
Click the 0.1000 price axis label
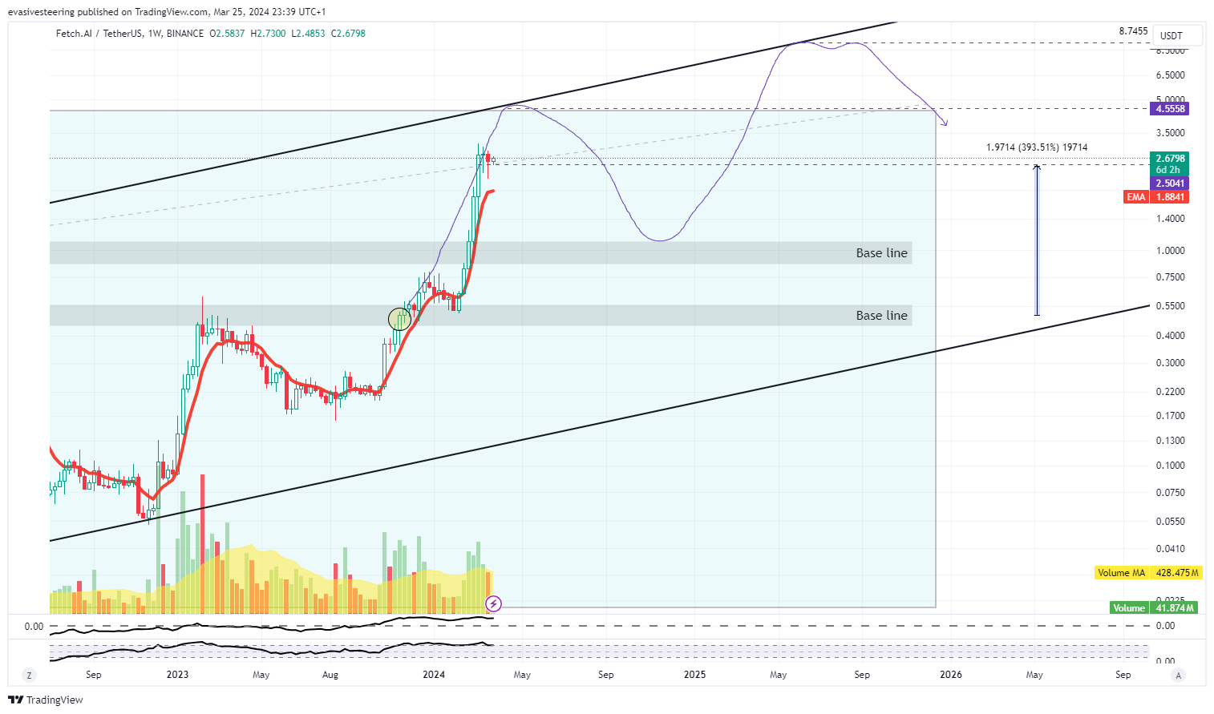[1170, 466]
